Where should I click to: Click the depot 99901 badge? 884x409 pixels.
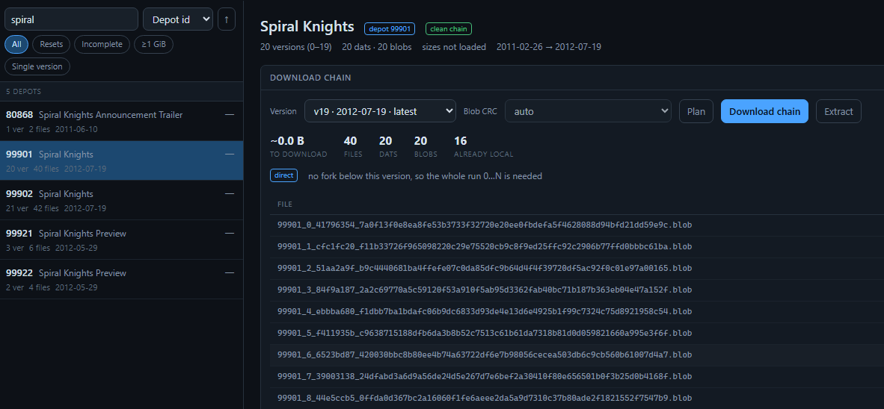click(390, 28)
